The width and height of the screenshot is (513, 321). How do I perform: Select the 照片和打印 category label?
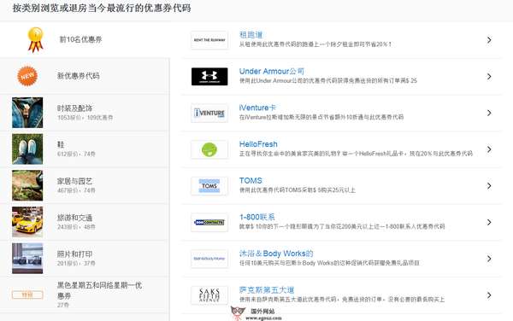pyautogui.click(x=74, y=254)
